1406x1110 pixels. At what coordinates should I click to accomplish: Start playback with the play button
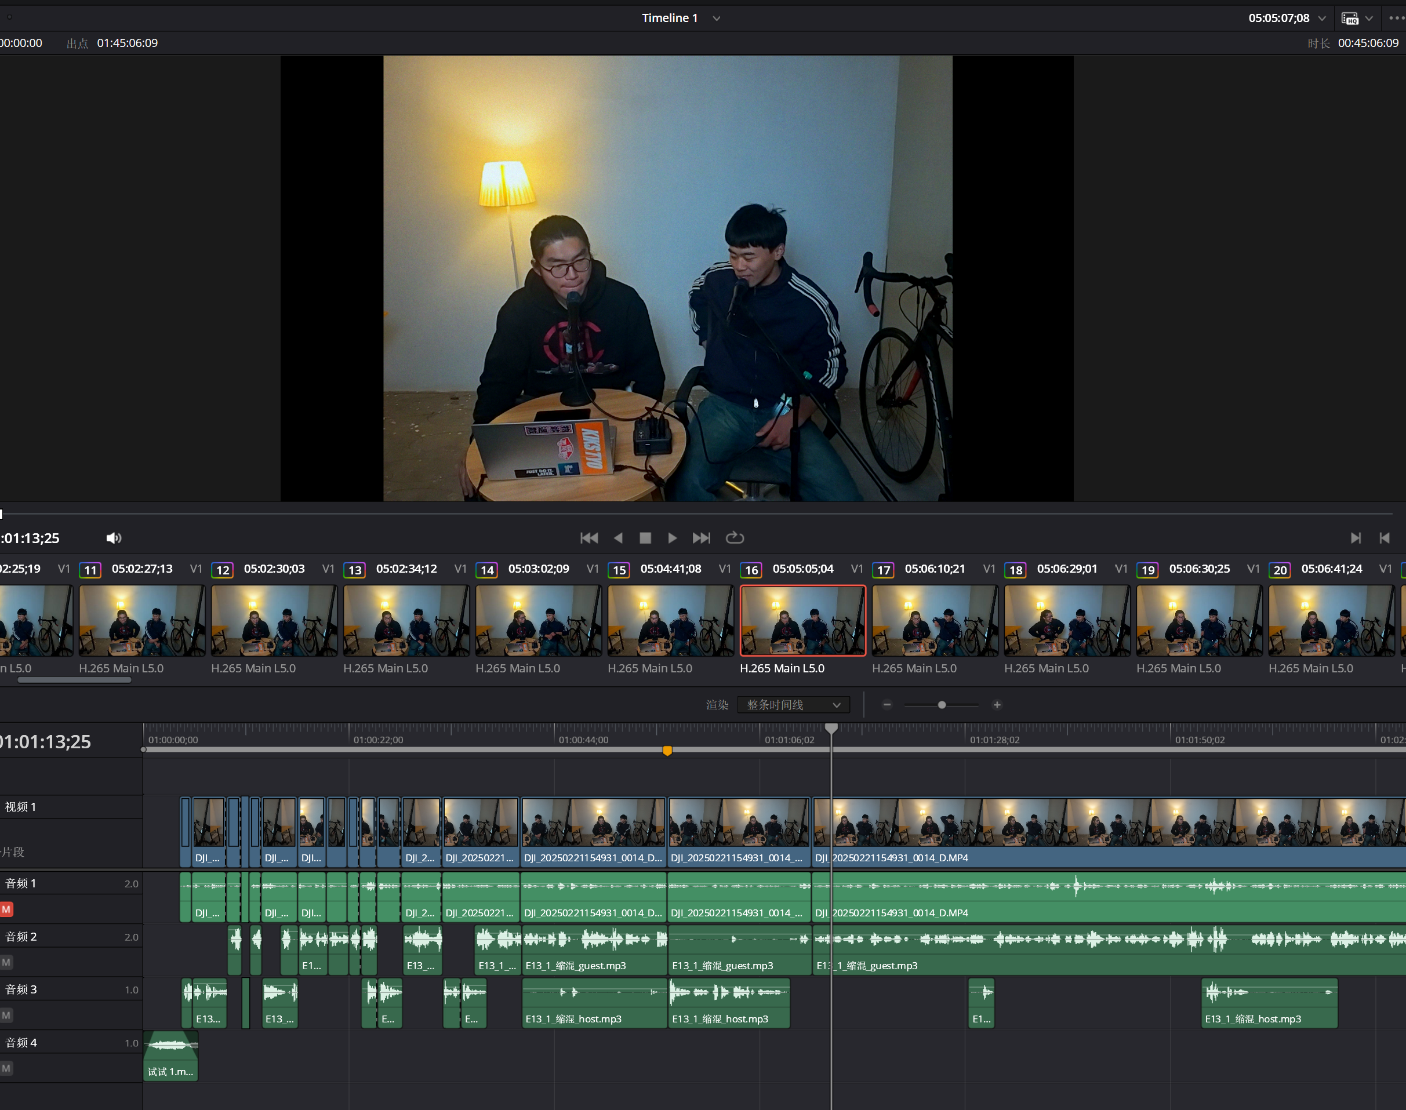(x=672, y=538)
